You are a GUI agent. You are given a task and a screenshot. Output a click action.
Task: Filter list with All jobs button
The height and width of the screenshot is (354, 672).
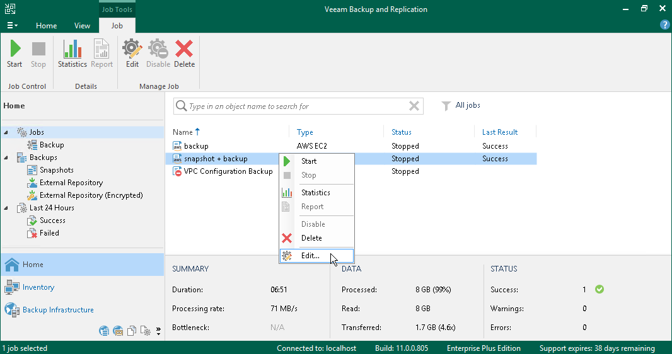pos(461,106)
